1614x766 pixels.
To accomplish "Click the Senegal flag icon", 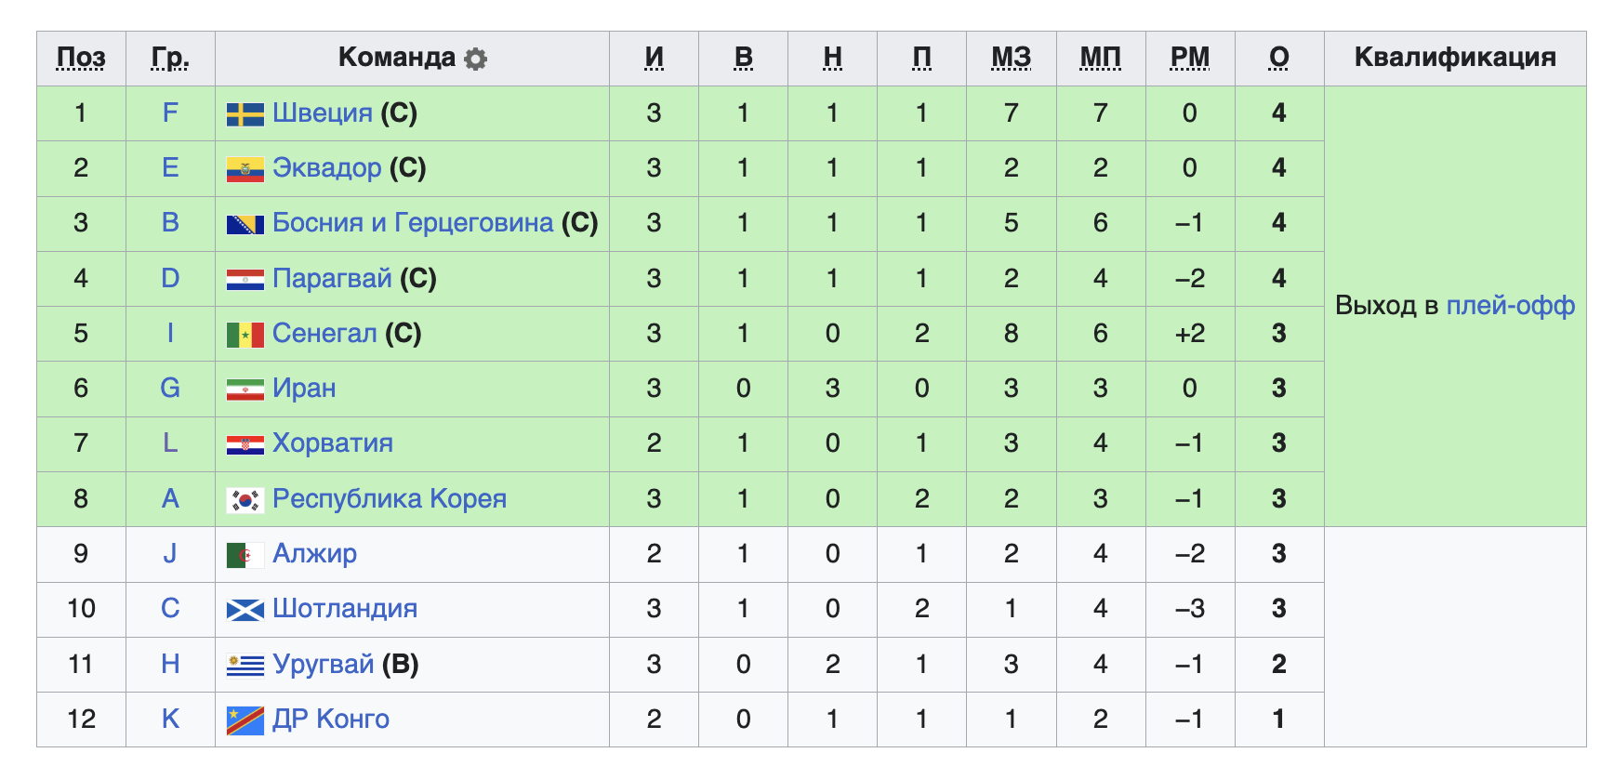I will pos(245,335).
